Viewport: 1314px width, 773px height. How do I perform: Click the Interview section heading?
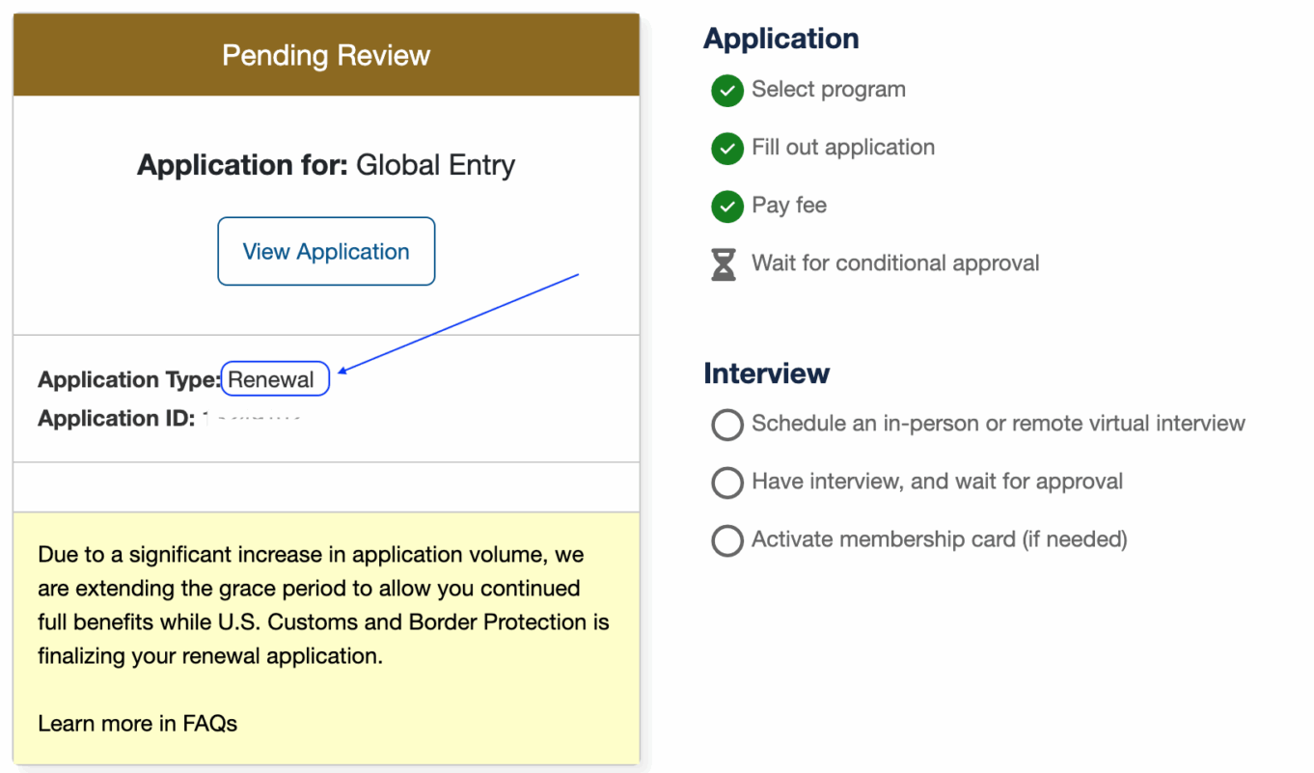tap(767, 373)
